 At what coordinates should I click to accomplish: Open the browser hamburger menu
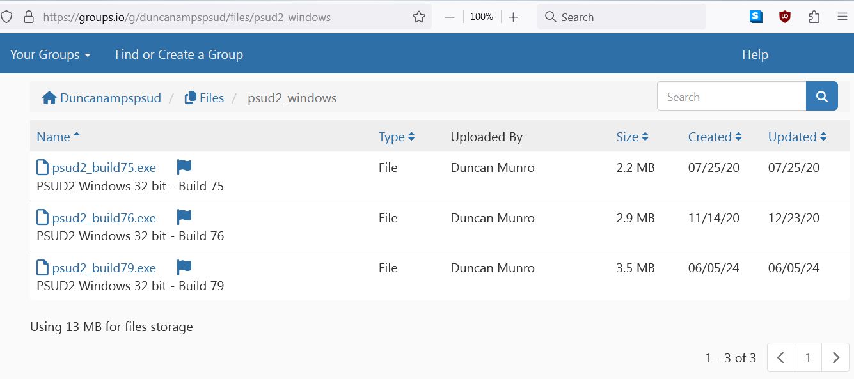842,17
